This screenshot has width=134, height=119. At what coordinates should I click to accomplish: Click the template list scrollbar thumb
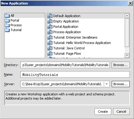coord(127,33)
